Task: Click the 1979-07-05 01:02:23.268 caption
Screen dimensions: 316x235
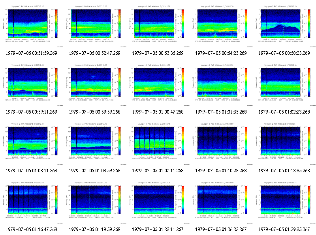Action: [284, 112]
